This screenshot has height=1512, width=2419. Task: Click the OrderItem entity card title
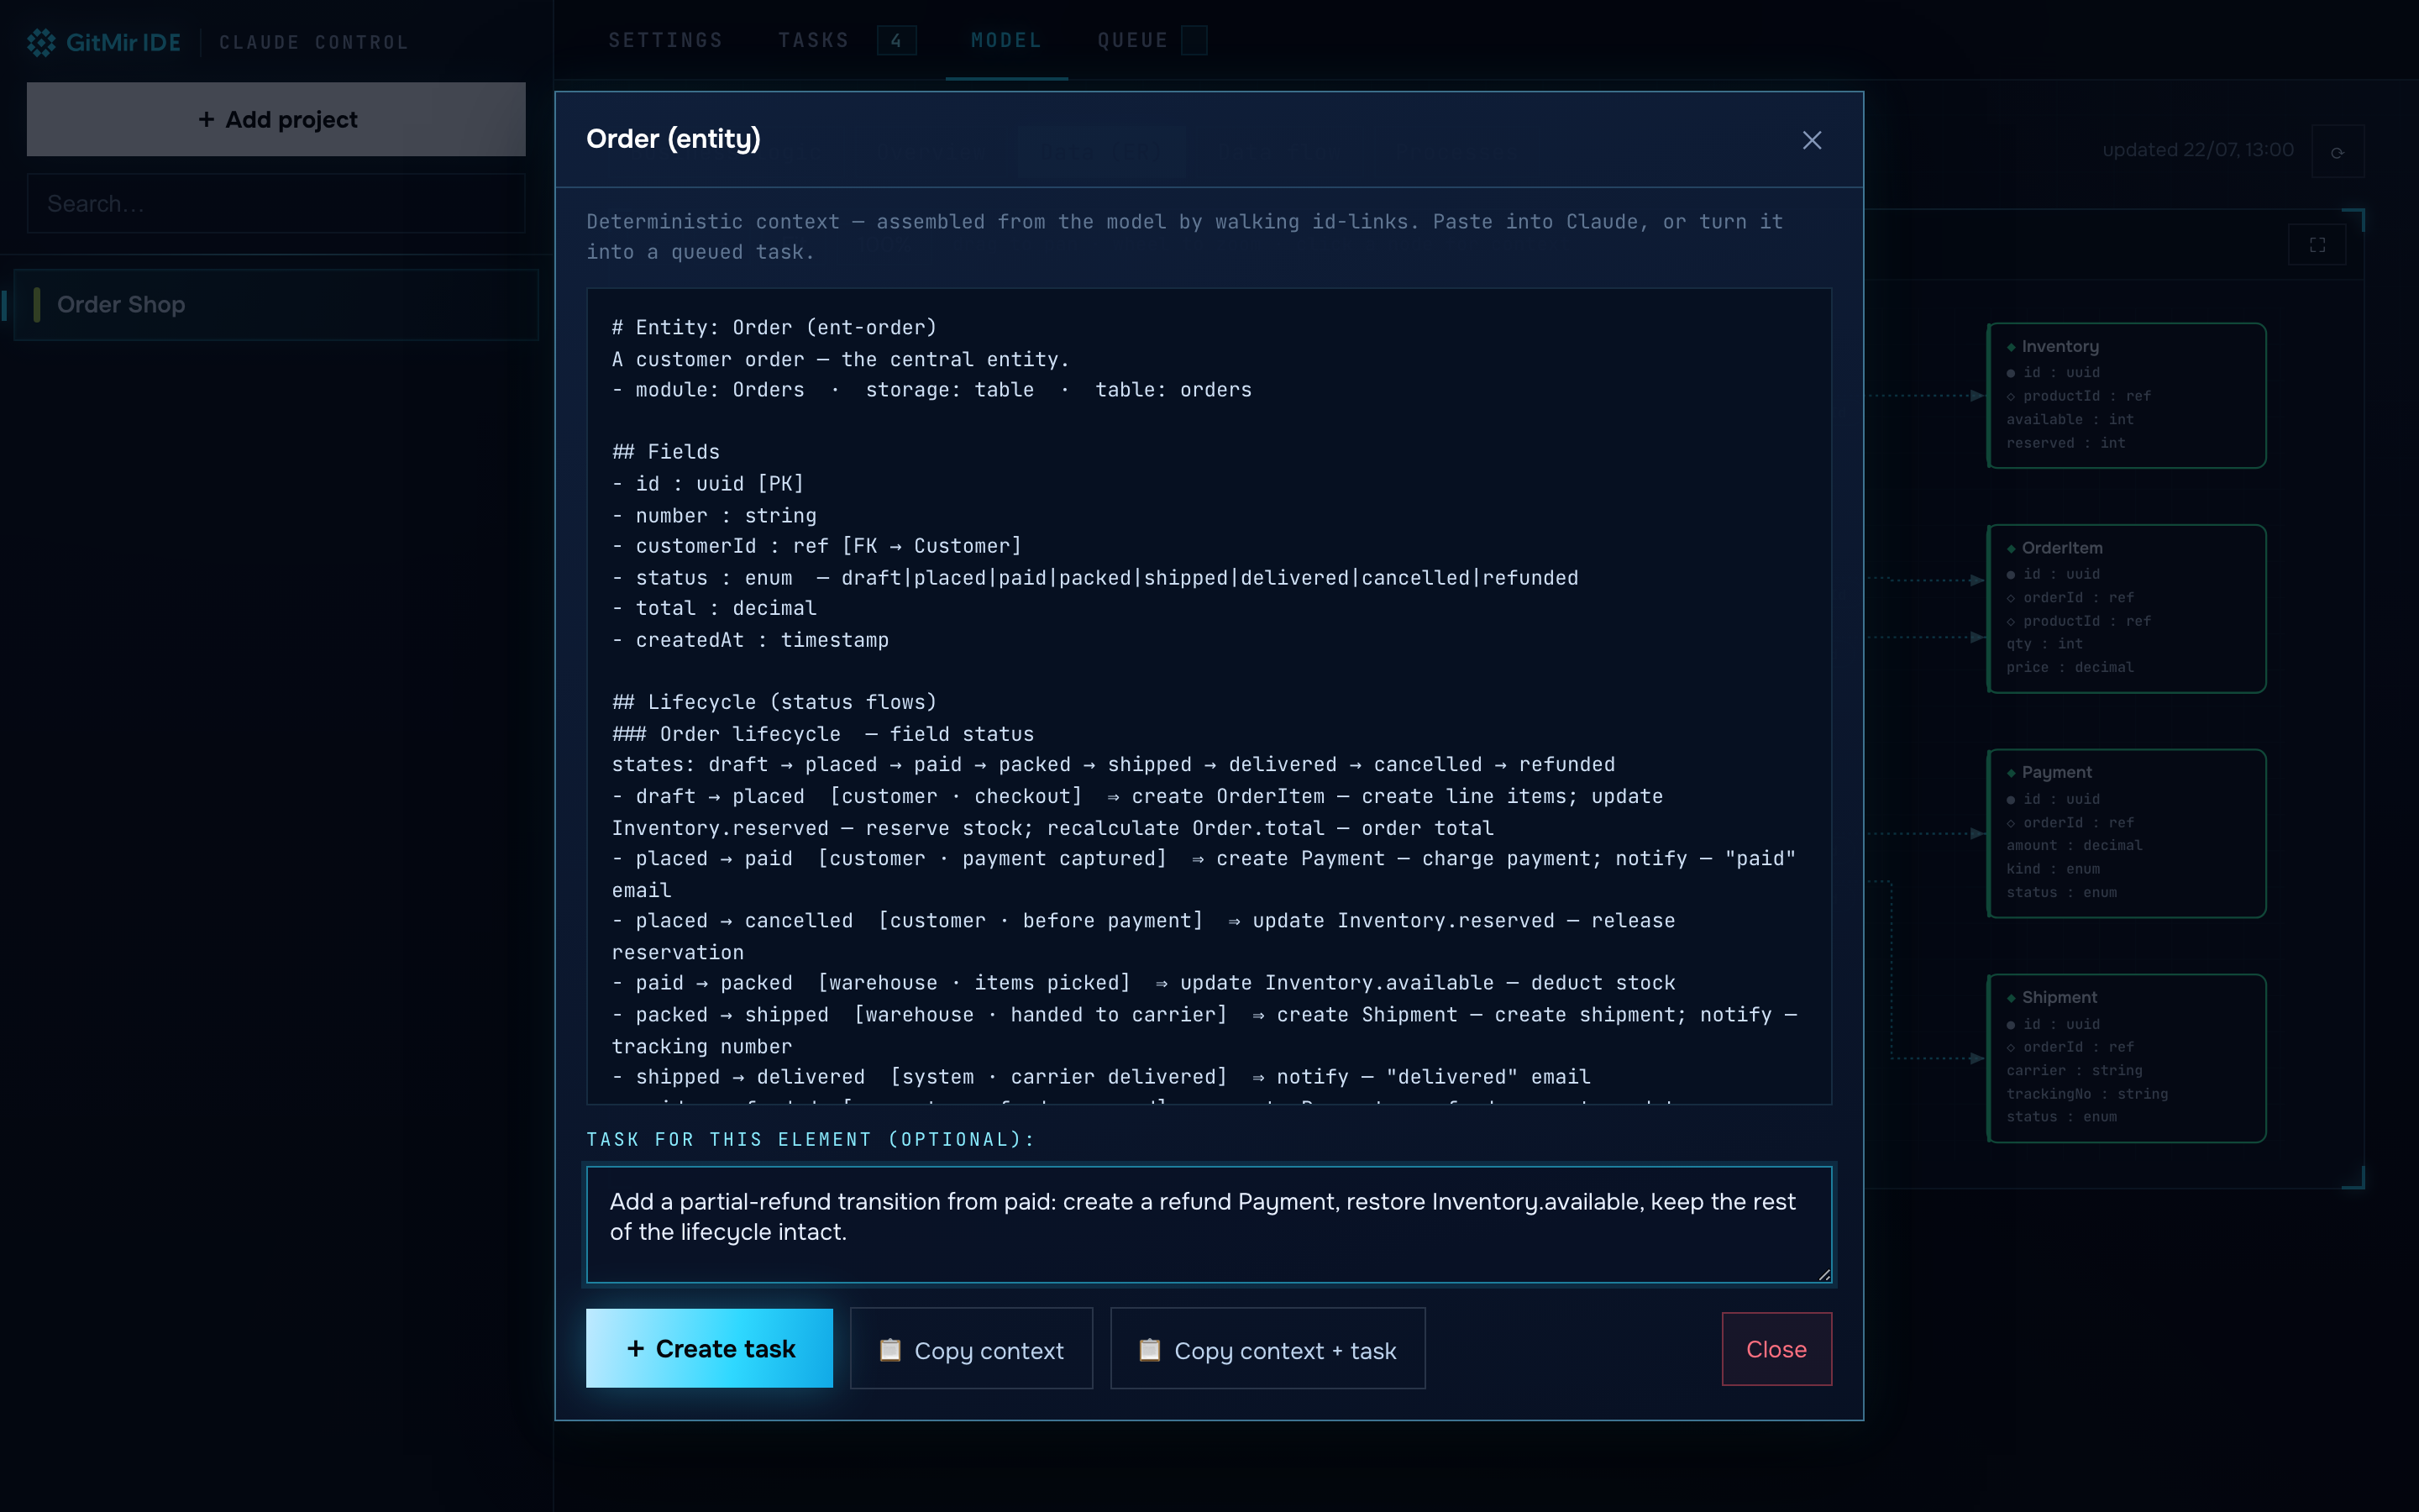(x=2061, y=548)
